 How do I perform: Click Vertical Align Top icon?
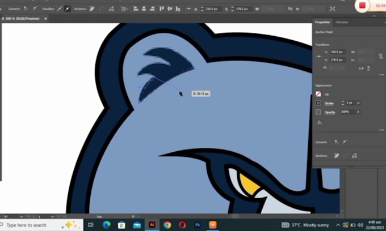[162, 9]
